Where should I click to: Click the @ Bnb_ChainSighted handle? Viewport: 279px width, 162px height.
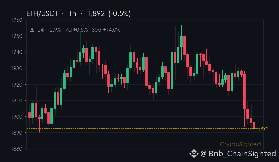(x=238, y=154)
